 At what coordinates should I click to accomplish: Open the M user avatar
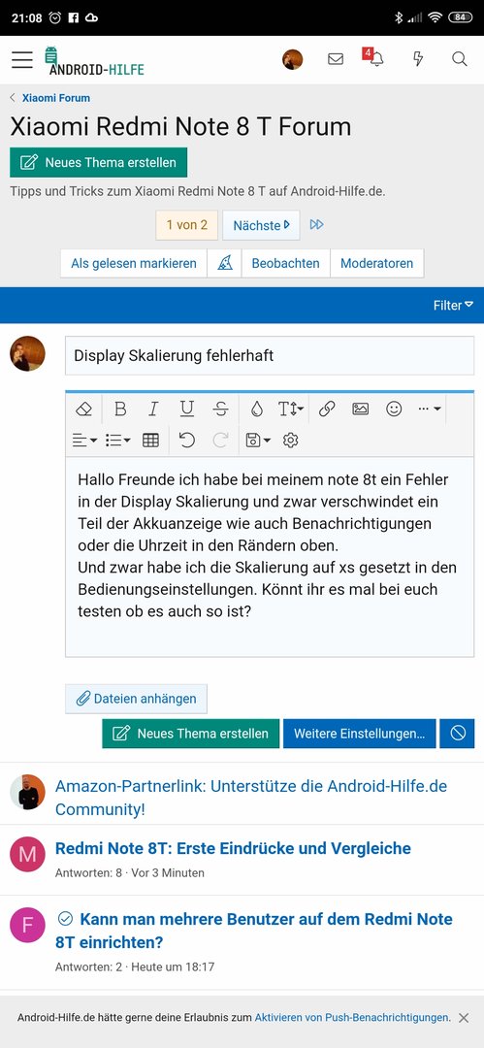click(x=27, y=854)
